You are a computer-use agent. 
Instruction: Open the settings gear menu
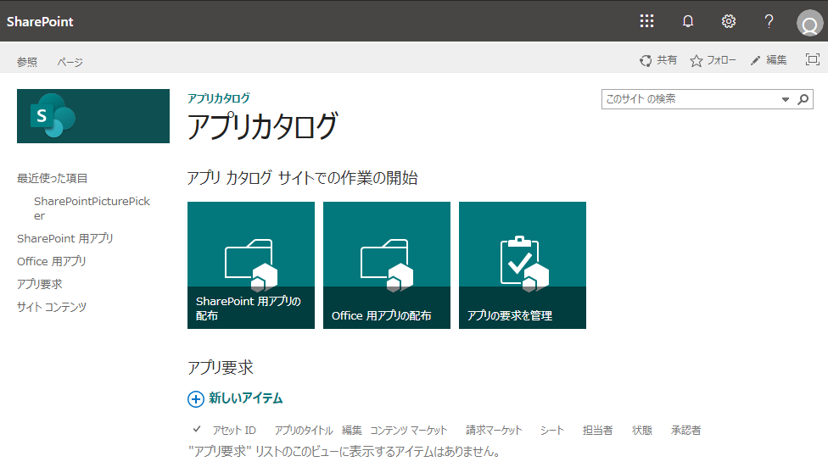[728, 21]
